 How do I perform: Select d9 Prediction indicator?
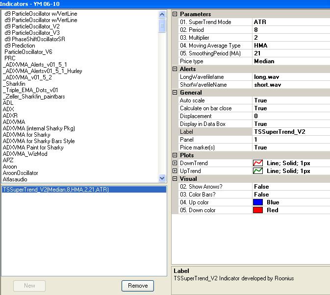click(x=20, y=46)
